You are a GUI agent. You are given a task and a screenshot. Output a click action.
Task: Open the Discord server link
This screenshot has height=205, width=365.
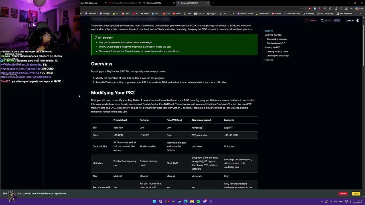pyautogui.click(x=132, y=51)
